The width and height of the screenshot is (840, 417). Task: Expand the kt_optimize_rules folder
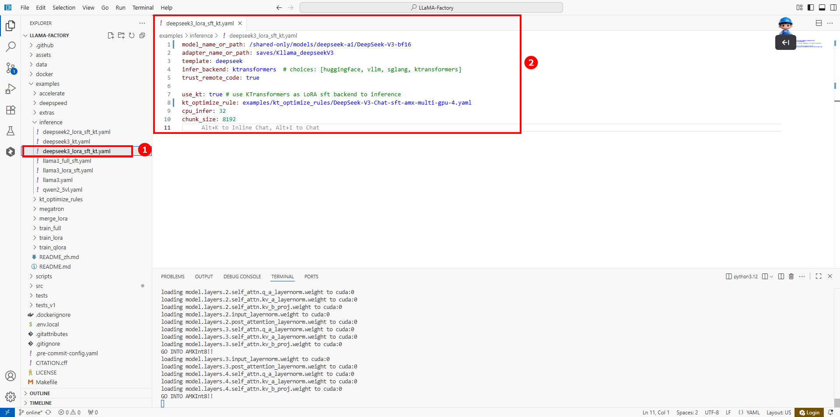click(61, 200)
